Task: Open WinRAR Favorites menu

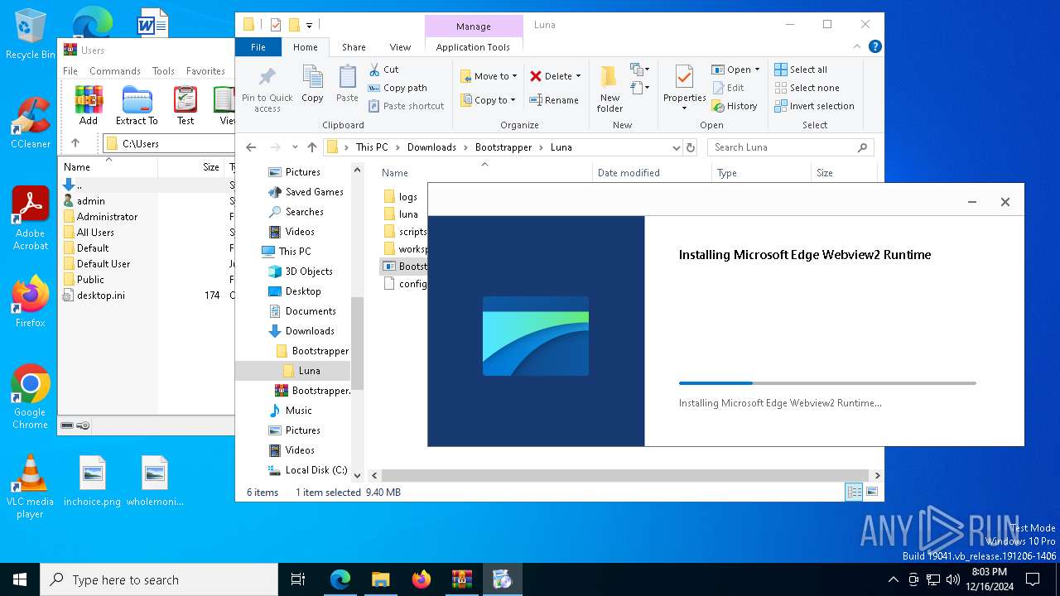Action: click(x=205, y=71)
